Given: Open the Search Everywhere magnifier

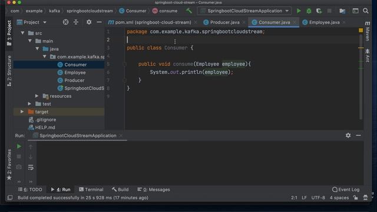Looking at the screenshot, I should pyautogui.click(x=366, y=11).
